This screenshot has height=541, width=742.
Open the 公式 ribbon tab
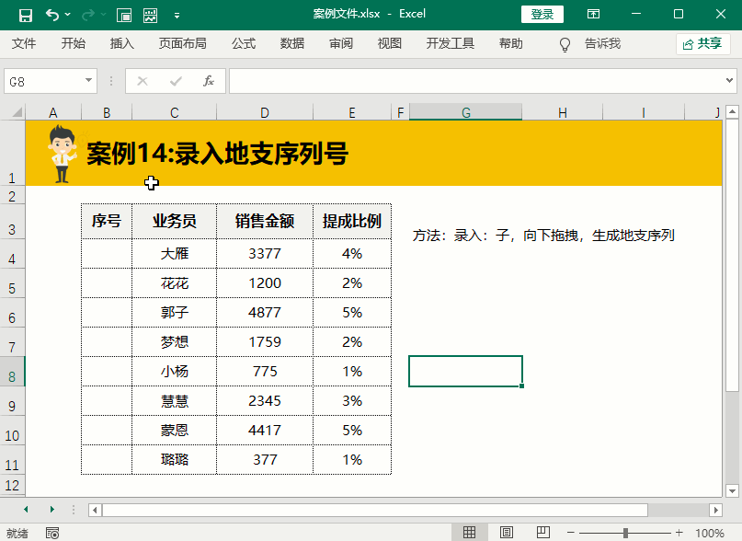[x=244, y=43]
